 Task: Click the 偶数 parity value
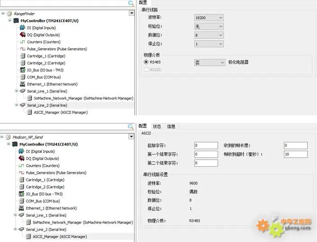click(193, 192)
